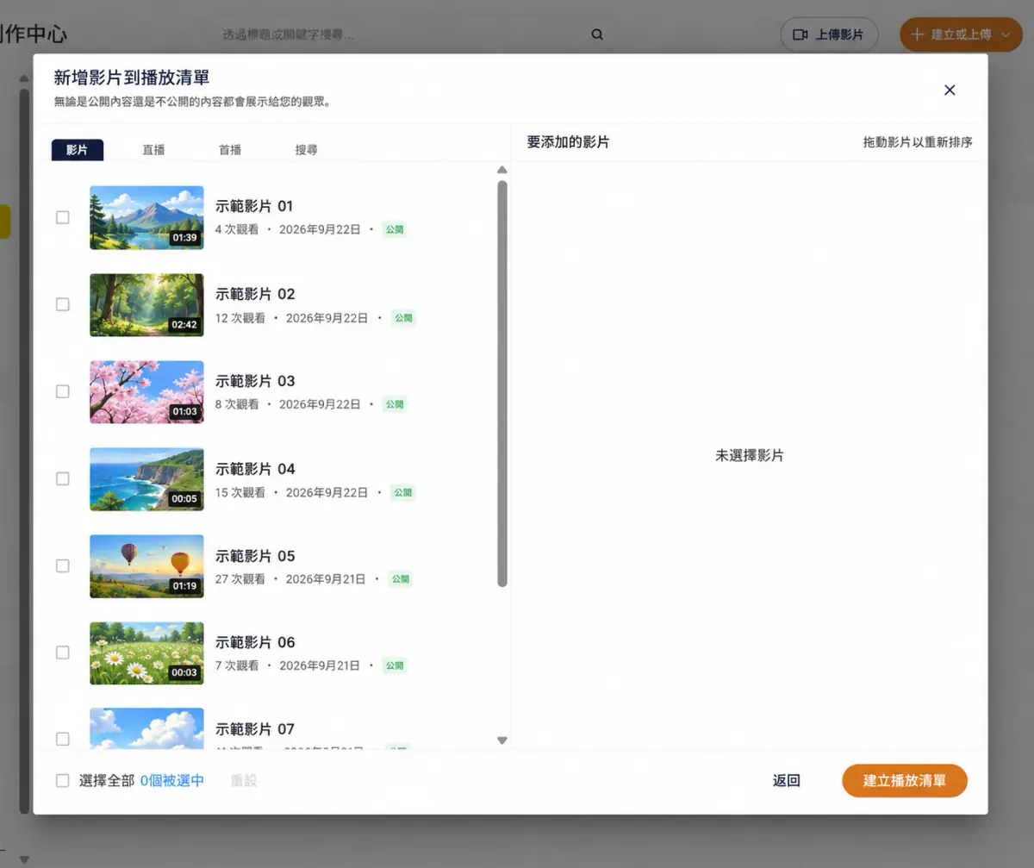Image resolution: width=1034 pixels, height=868 pixels.
Task: Click the 公開 badge of 示範影片 04
Action: click(403, 493)
